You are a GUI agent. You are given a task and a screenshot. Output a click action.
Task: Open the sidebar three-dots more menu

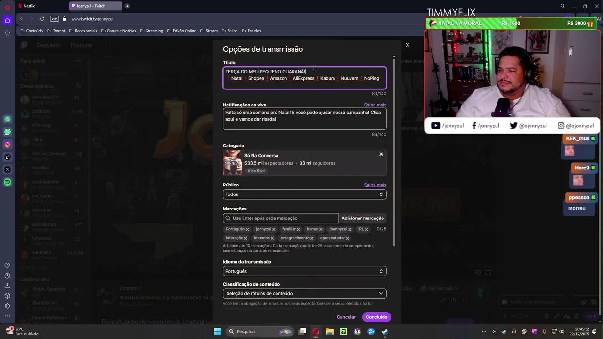click(x=8, y=316)
